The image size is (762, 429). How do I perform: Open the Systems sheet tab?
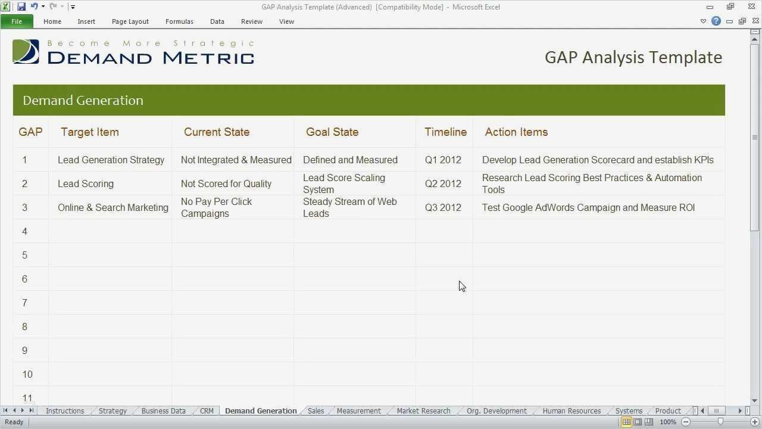tap(629, 411)
